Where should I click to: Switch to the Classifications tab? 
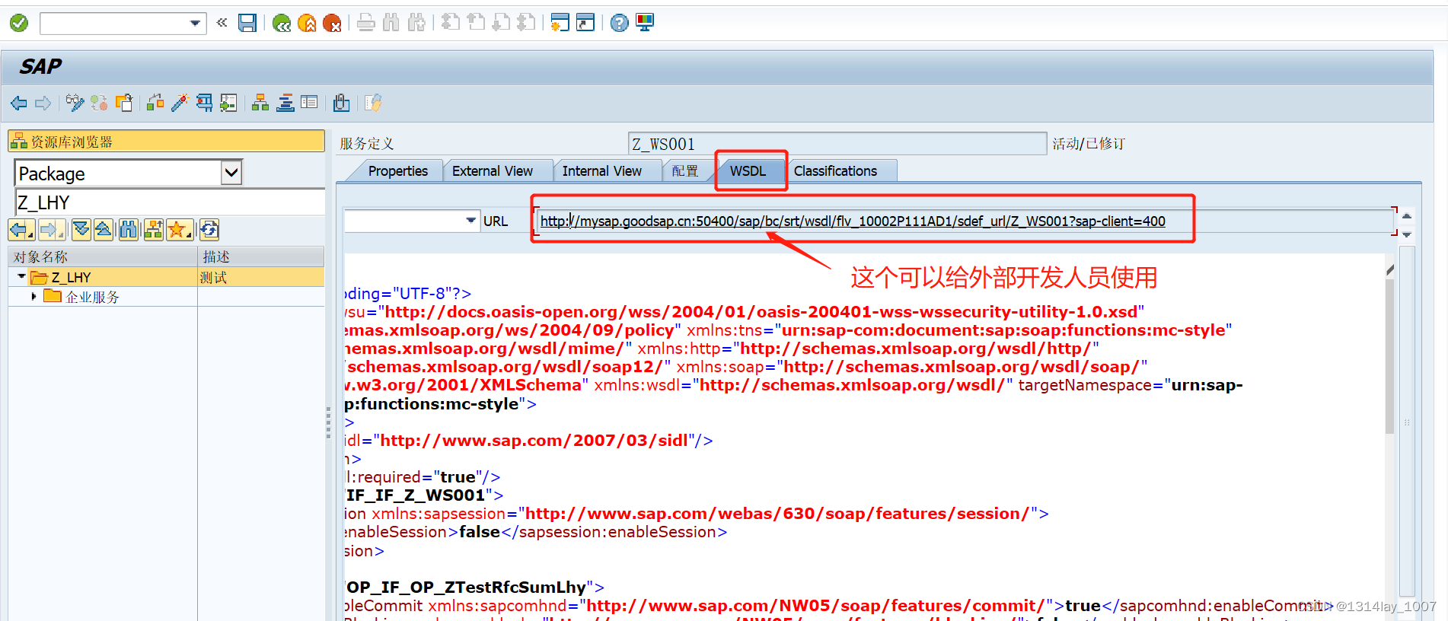836,171
